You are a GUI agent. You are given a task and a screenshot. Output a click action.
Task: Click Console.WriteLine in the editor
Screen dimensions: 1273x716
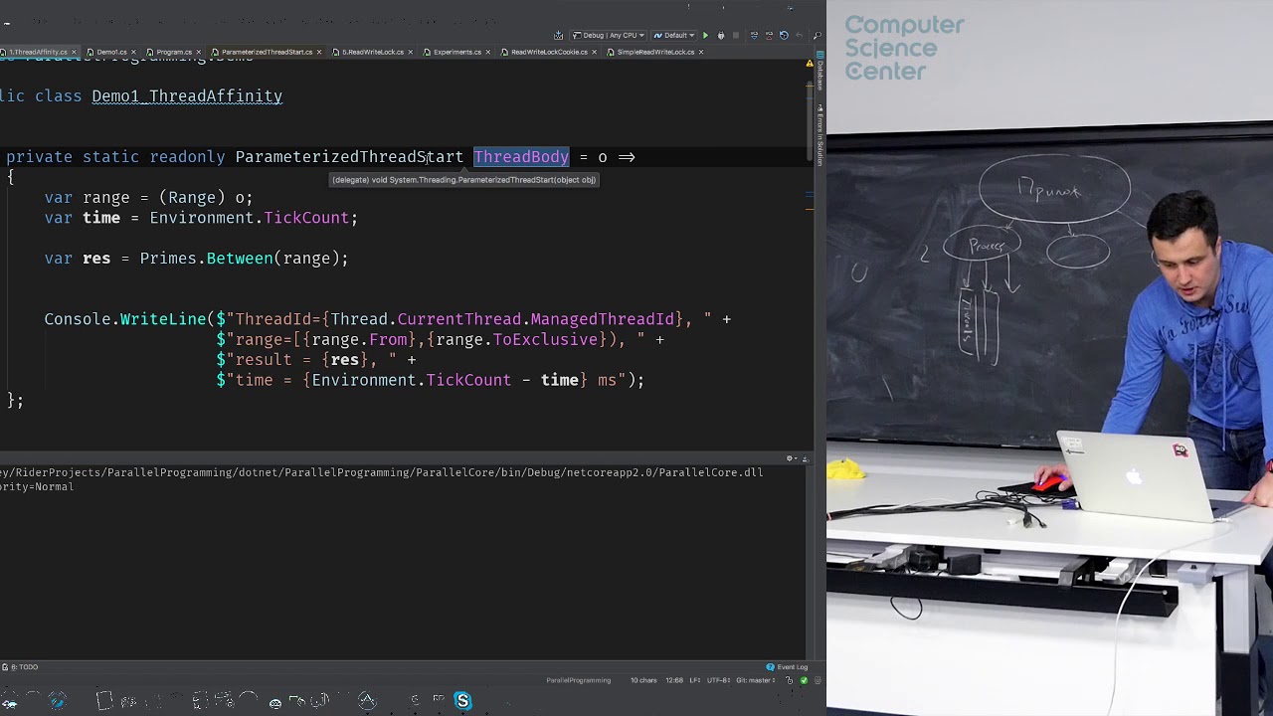pos(125,319)
